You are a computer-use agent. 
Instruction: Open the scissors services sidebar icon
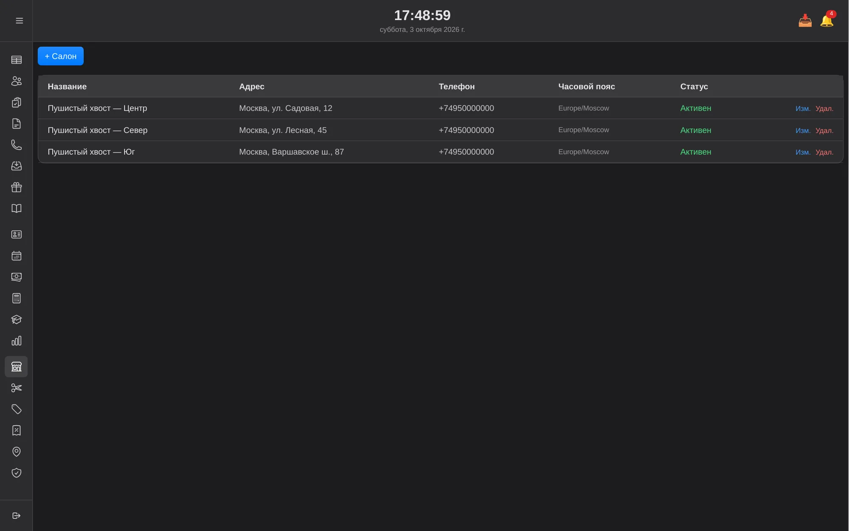[16, 388]
